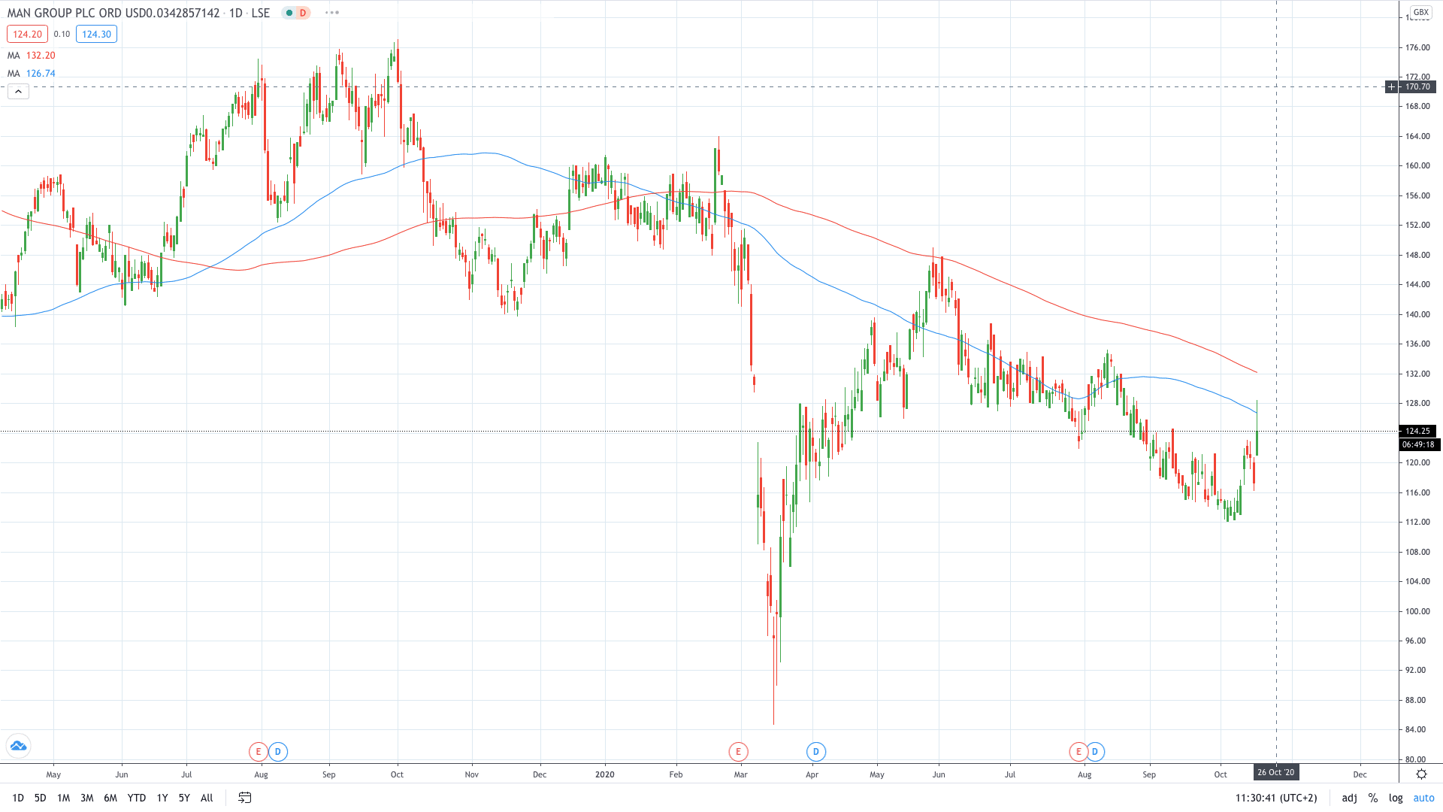Click the August 2020 dividend marker
The height and width of the screenshot is (812, 1443).
tap(1095, 751)
